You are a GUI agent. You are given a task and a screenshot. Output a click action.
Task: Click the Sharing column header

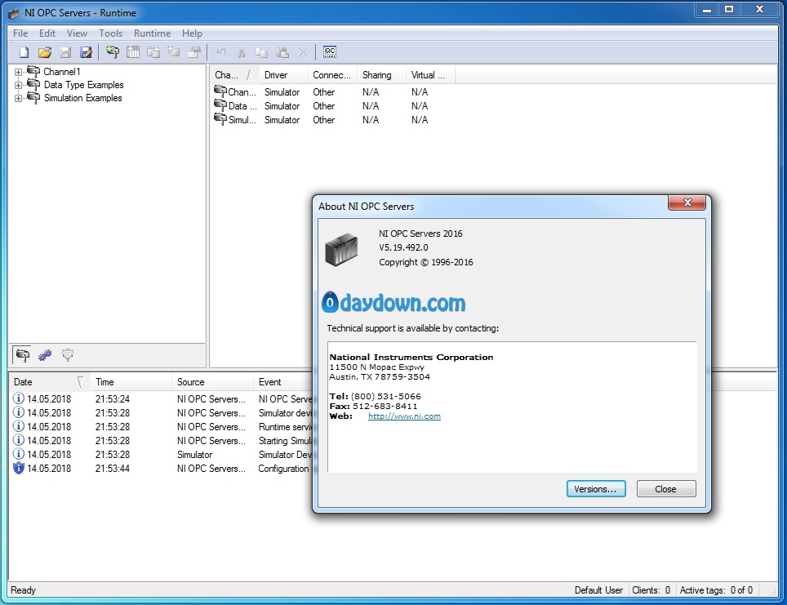(381, 75)
